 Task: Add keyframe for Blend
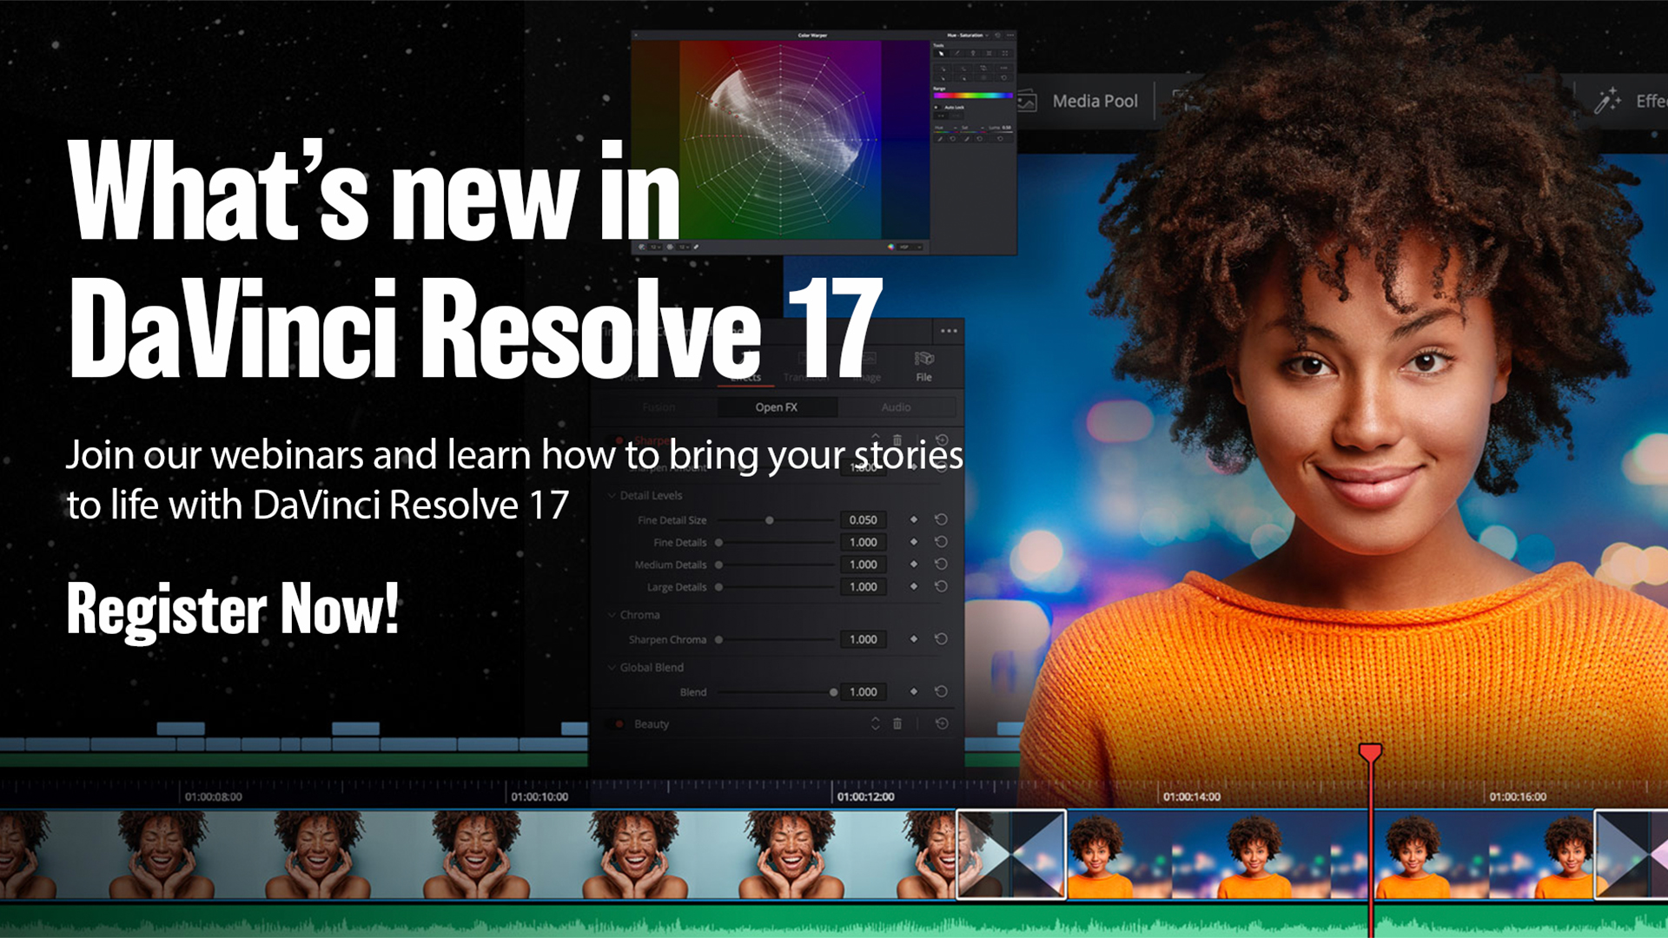tap(913, 692)
